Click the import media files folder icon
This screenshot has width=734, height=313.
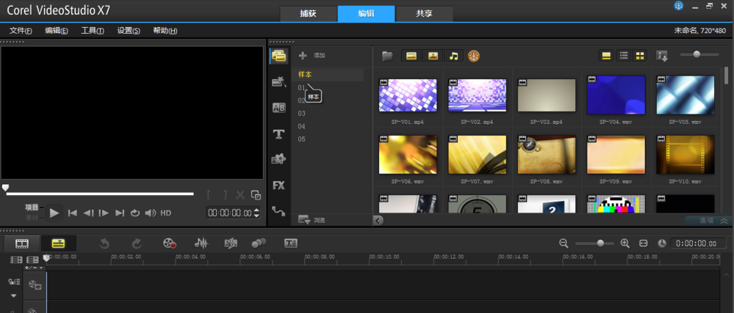(388, 56)
